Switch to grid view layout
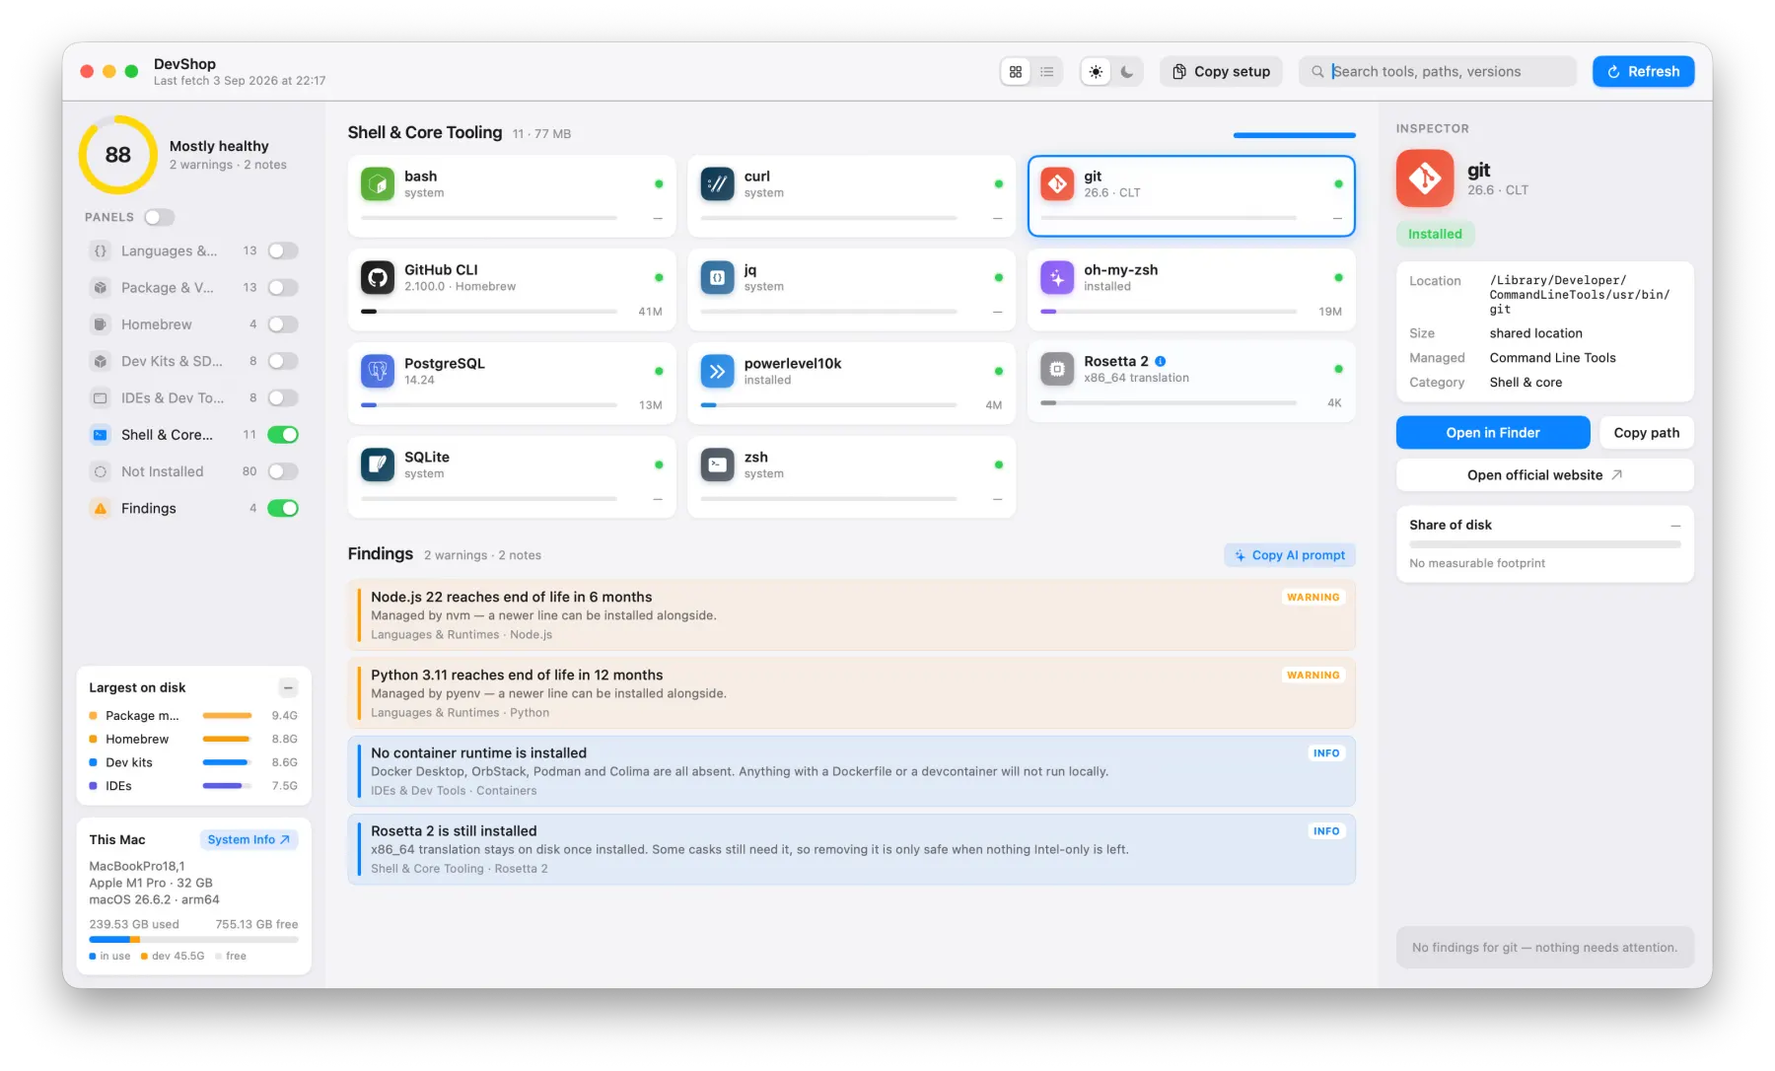1775x1071 pixels. [1015, 71]
